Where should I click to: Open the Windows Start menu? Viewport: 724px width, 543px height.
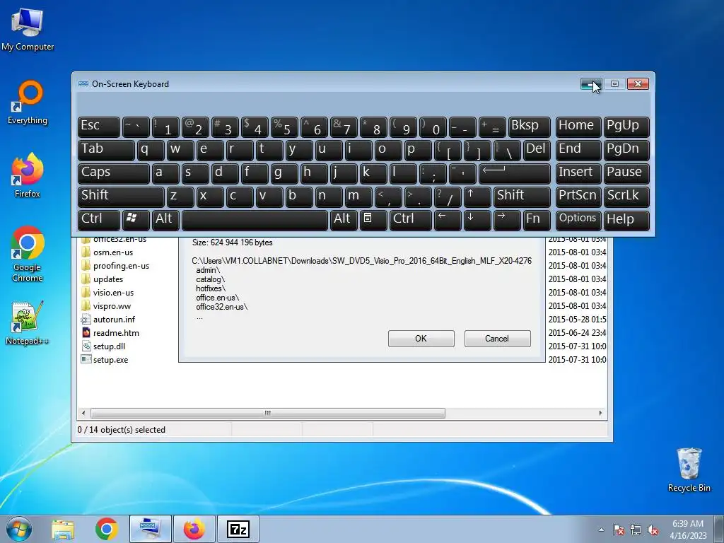(19, 529)
